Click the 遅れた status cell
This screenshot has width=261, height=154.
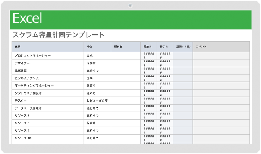(91, 93)
